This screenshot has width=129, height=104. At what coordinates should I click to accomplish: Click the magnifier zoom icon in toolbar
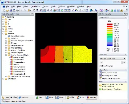(x=65, y=10)
